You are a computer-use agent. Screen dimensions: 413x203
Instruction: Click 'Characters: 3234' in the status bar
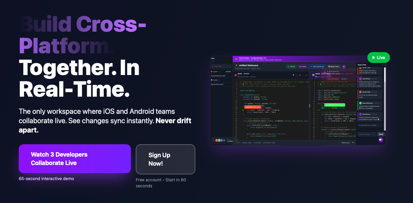pos(269,143)
